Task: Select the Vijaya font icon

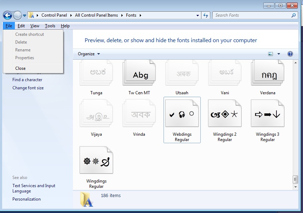Action: click(x=96, y=113)
